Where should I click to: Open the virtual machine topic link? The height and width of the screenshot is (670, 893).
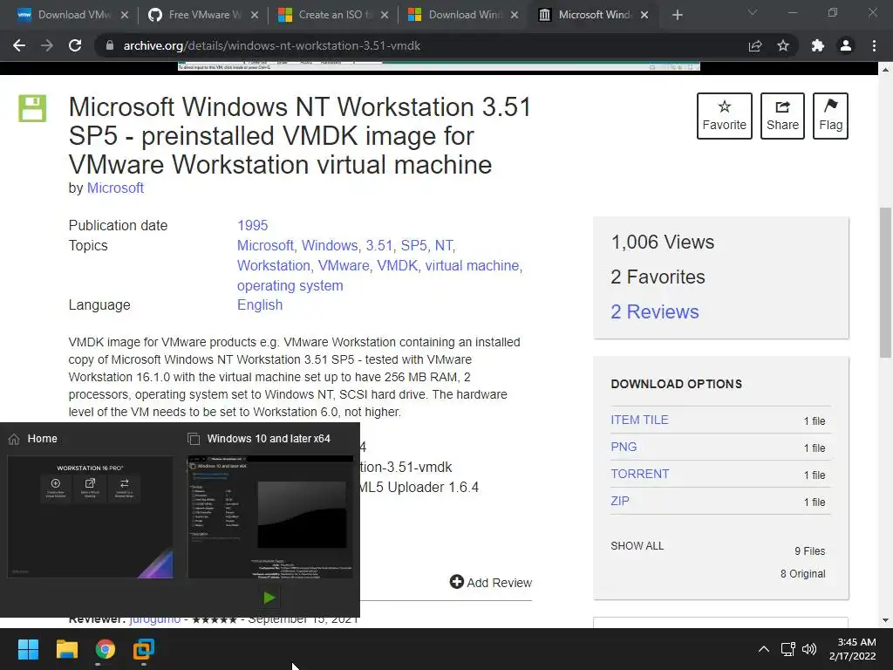[x=472, y=265]
